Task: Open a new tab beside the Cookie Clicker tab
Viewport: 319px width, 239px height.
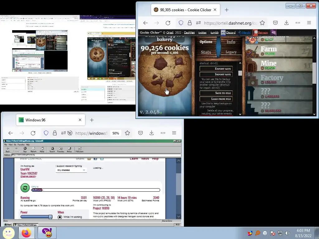Action: 227,10
